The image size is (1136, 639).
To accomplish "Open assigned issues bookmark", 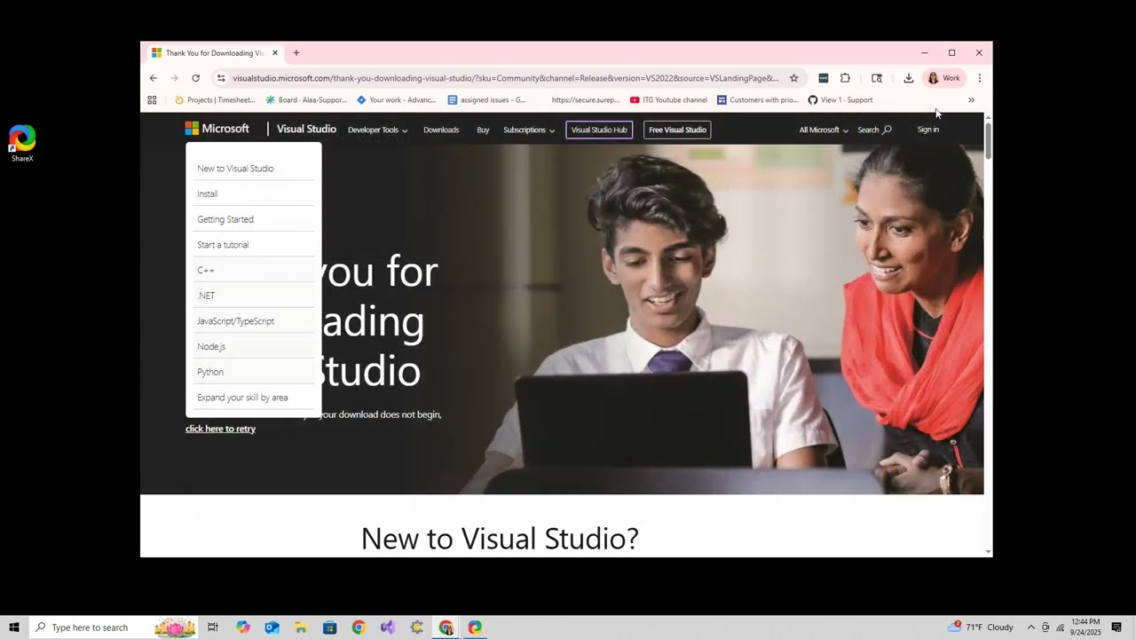I will click(486, 100).
